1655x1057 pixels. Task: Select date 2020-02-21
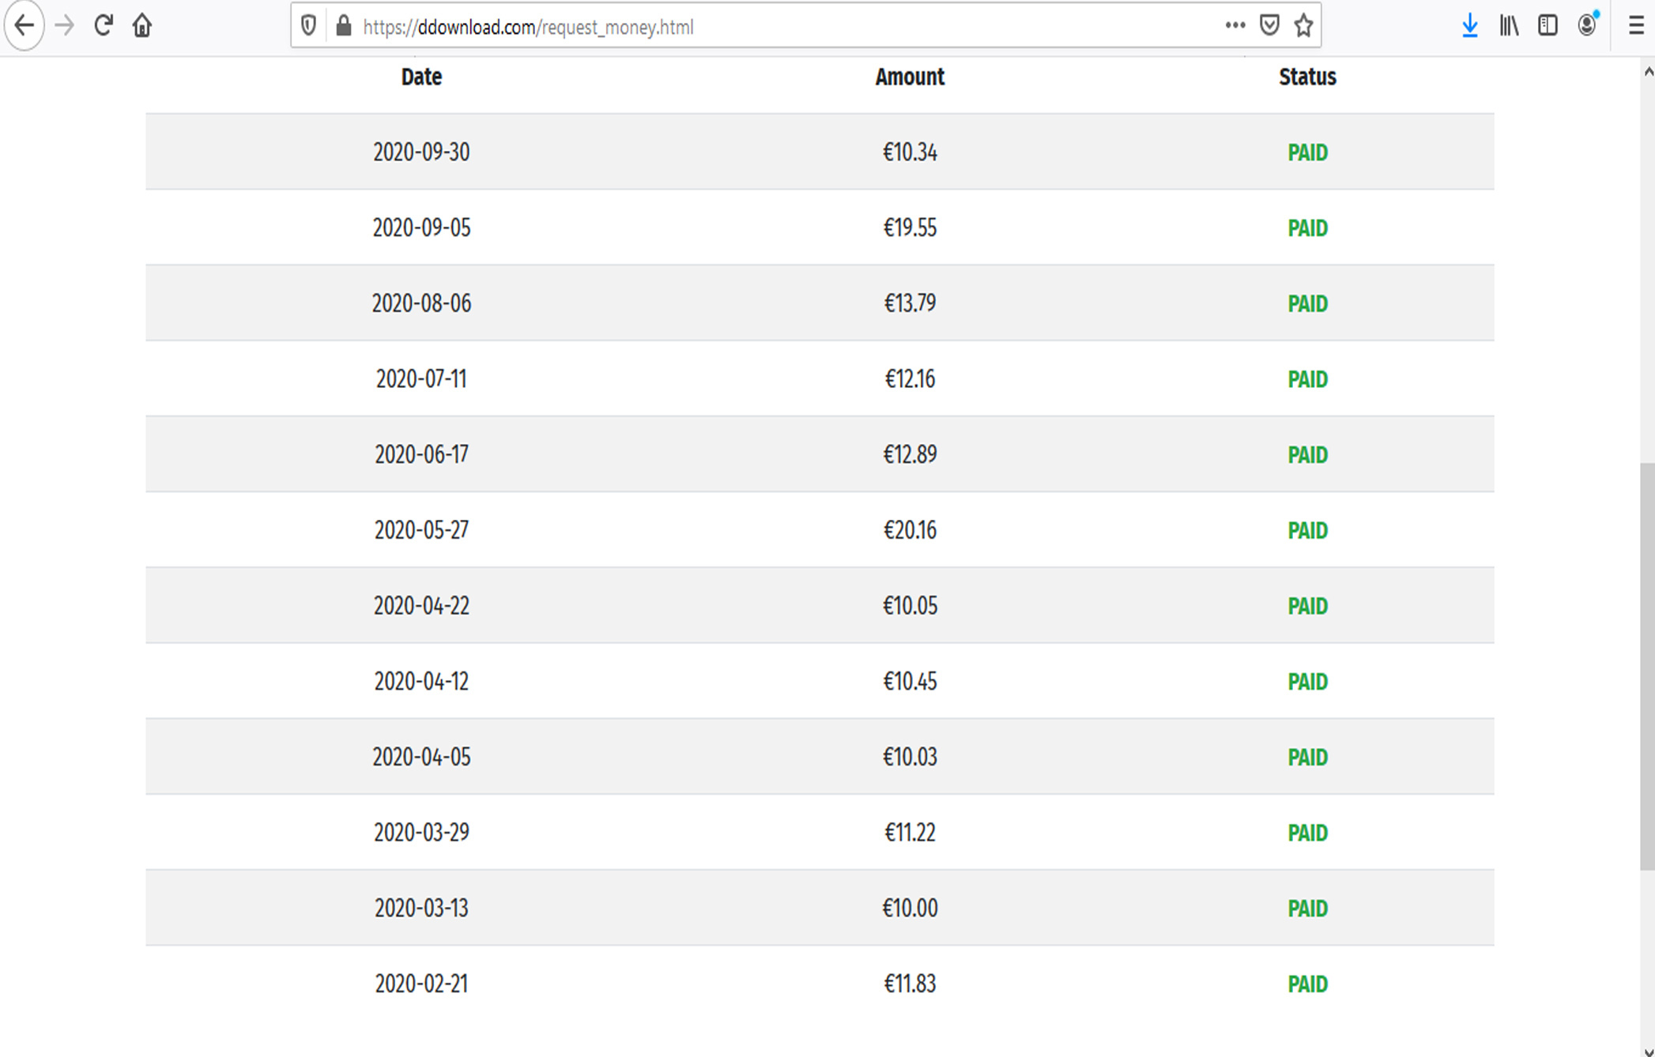[x=421, y=984]
